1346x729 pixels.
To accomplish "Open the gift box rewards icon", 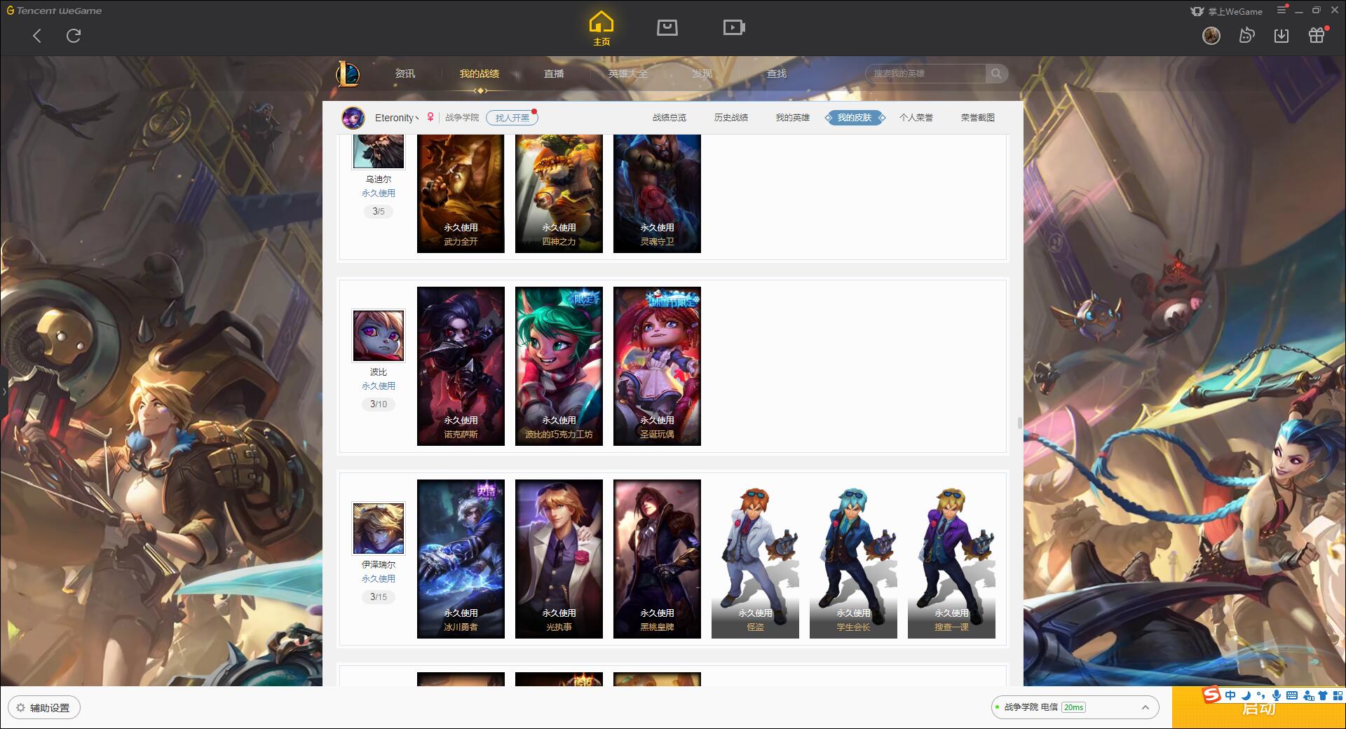I will point(1317,35).
